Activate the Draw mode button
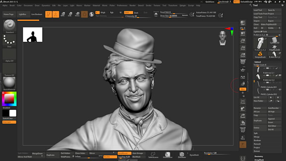Screen dimensions: 286x161 (56, 14)
